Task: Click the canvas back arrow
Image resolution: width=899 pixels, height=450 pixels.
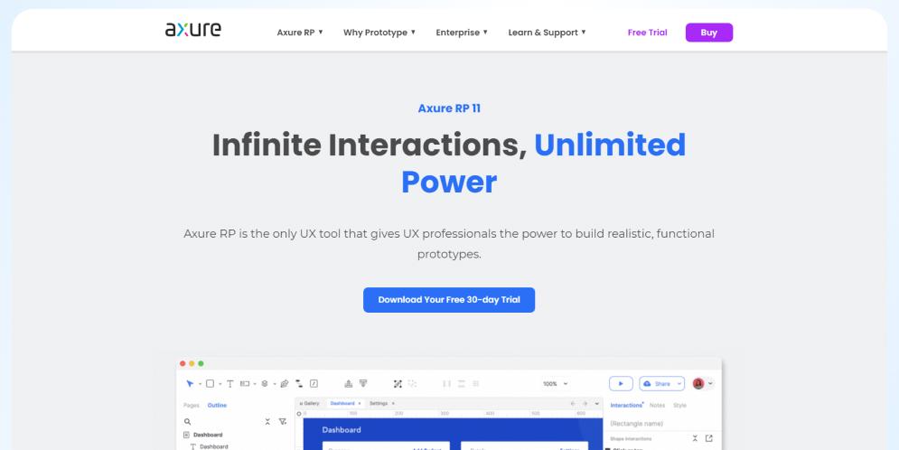Action: point(573,404)
